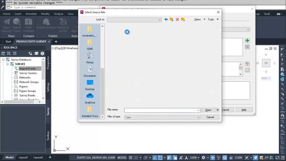This screenshot has height=161, width=286.
Task: Click Cancel in Select Source File dialog
Action: [x=210, y=117]
